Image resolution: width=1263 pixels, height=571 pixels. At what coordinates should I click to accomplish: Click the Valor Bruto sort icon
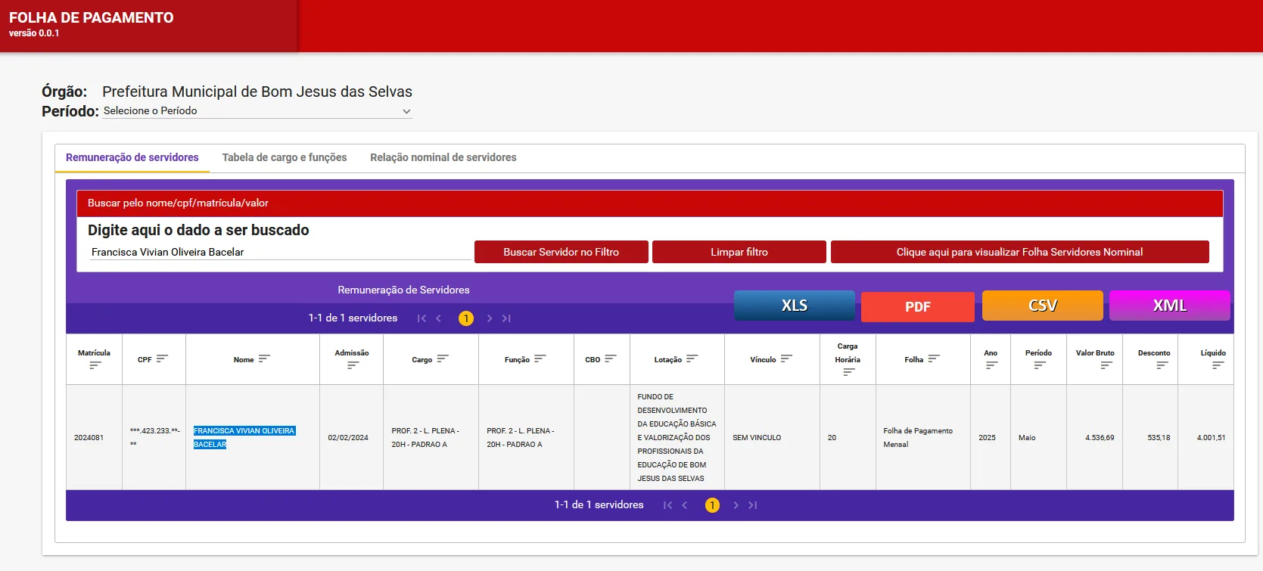(x=1106, y=365)
